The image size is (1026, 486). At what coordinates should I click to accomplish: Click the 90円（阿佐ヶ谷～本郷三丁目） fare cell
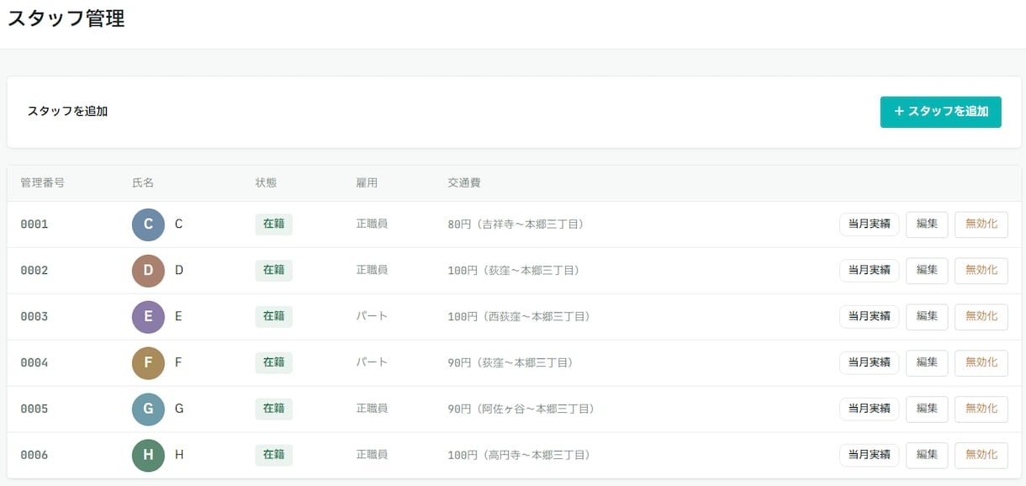[x=521, y=409]
